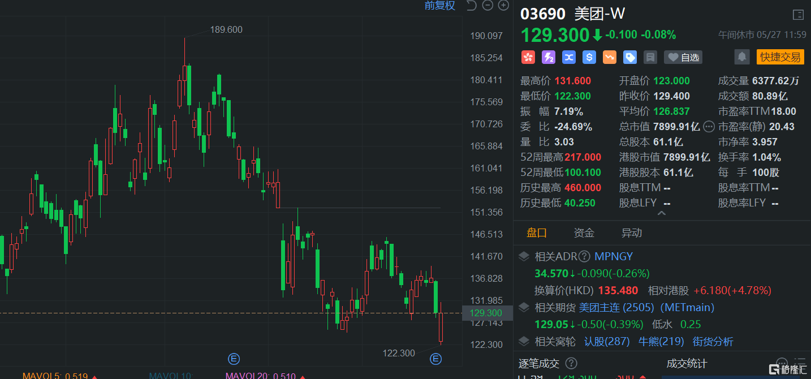Click the 最高价 131.600 value
Viewport: 811px width, 379px height.
tap(572, 81)
